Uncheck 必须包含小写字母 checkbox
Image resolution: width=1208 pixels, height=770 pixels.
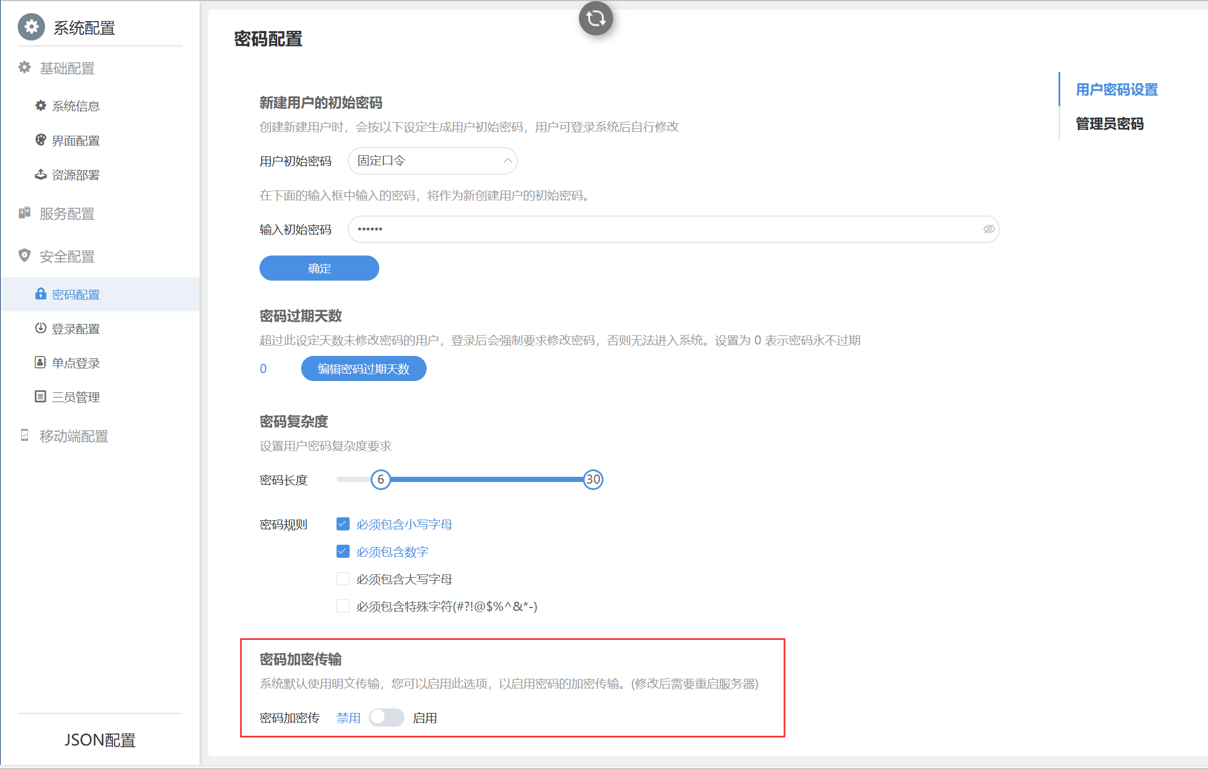(x=343, y=524)
